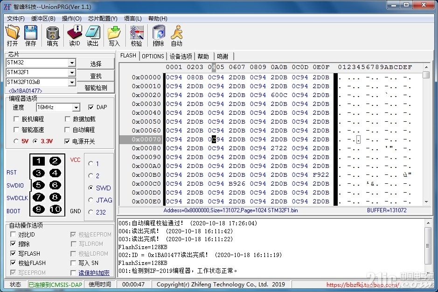Expand the STM32F103xB model dropdown
Viewport: 438px width, 292px height.
click(72, 82)
